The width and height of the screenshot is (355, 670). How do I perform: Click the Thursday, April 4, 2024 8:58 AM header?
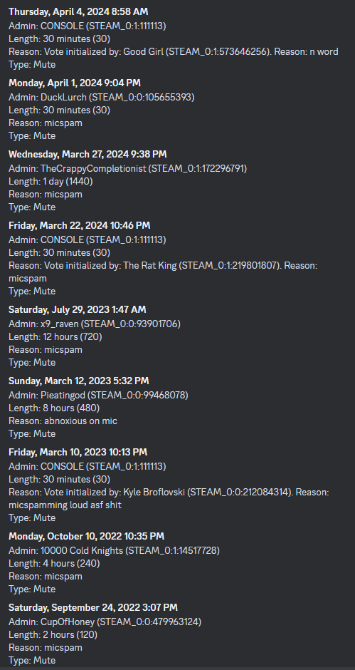click(78, 12)
